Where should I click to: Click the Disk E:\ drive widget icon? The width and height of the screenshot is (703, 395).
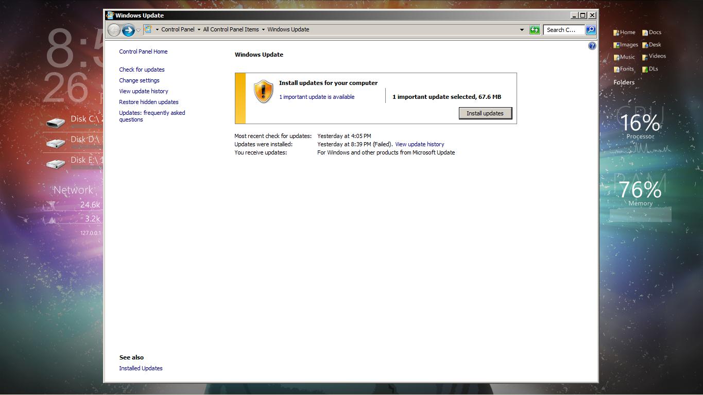click(56, 164)
